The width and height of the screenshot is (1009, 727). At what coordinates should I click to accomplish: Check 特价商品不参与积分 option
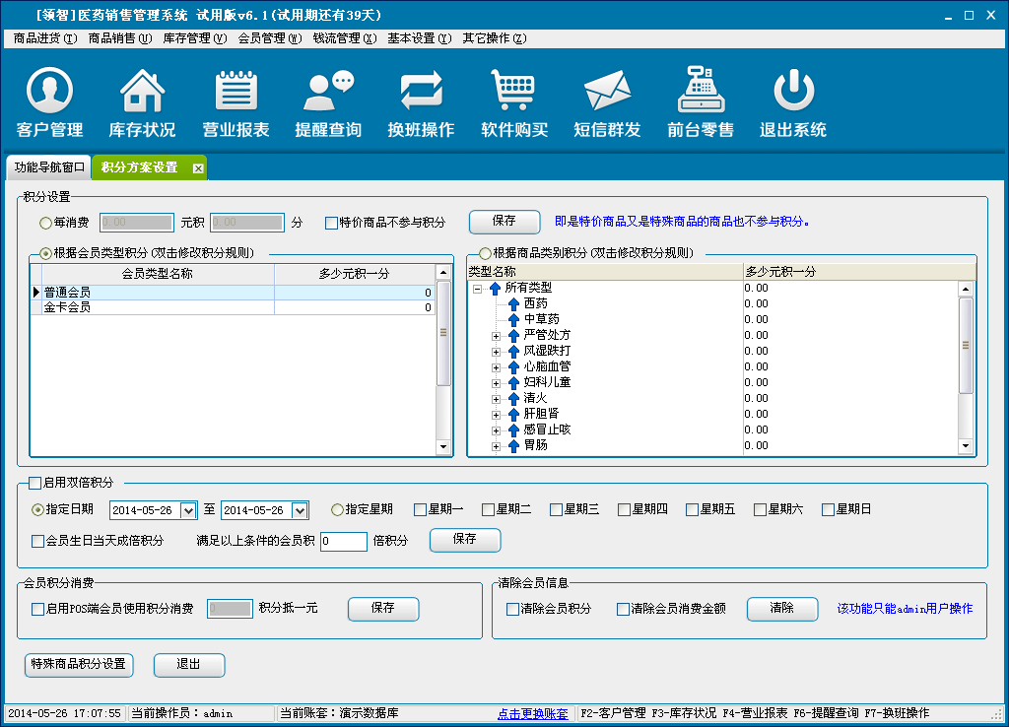pos(332,223)
